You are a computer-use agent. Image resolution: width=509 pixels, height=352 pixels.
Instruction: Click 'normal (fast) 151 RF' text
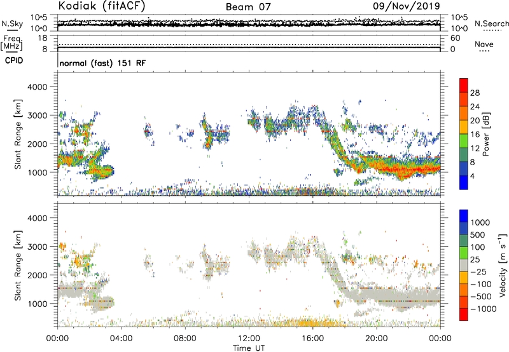(x=102, y=63)
